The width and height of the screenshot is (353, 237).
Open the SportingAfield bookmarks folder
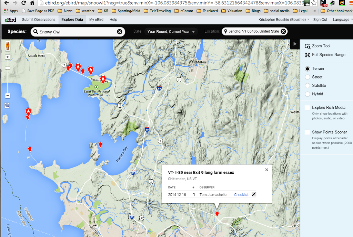(126, 11)
